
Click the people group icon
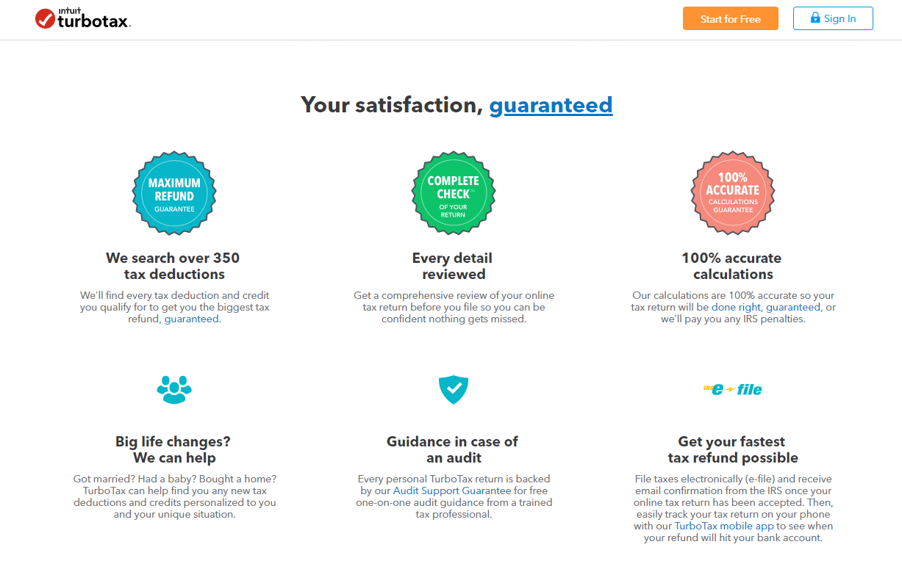(x=174, y=389)
